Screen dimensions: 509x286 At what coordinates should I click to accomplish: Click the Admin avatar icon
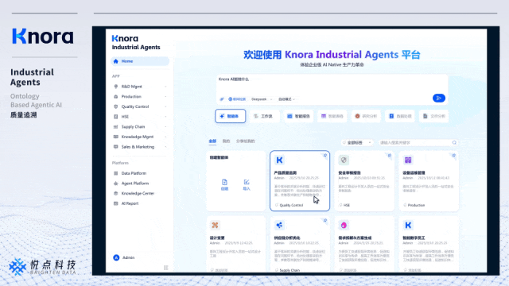[116, 257]
